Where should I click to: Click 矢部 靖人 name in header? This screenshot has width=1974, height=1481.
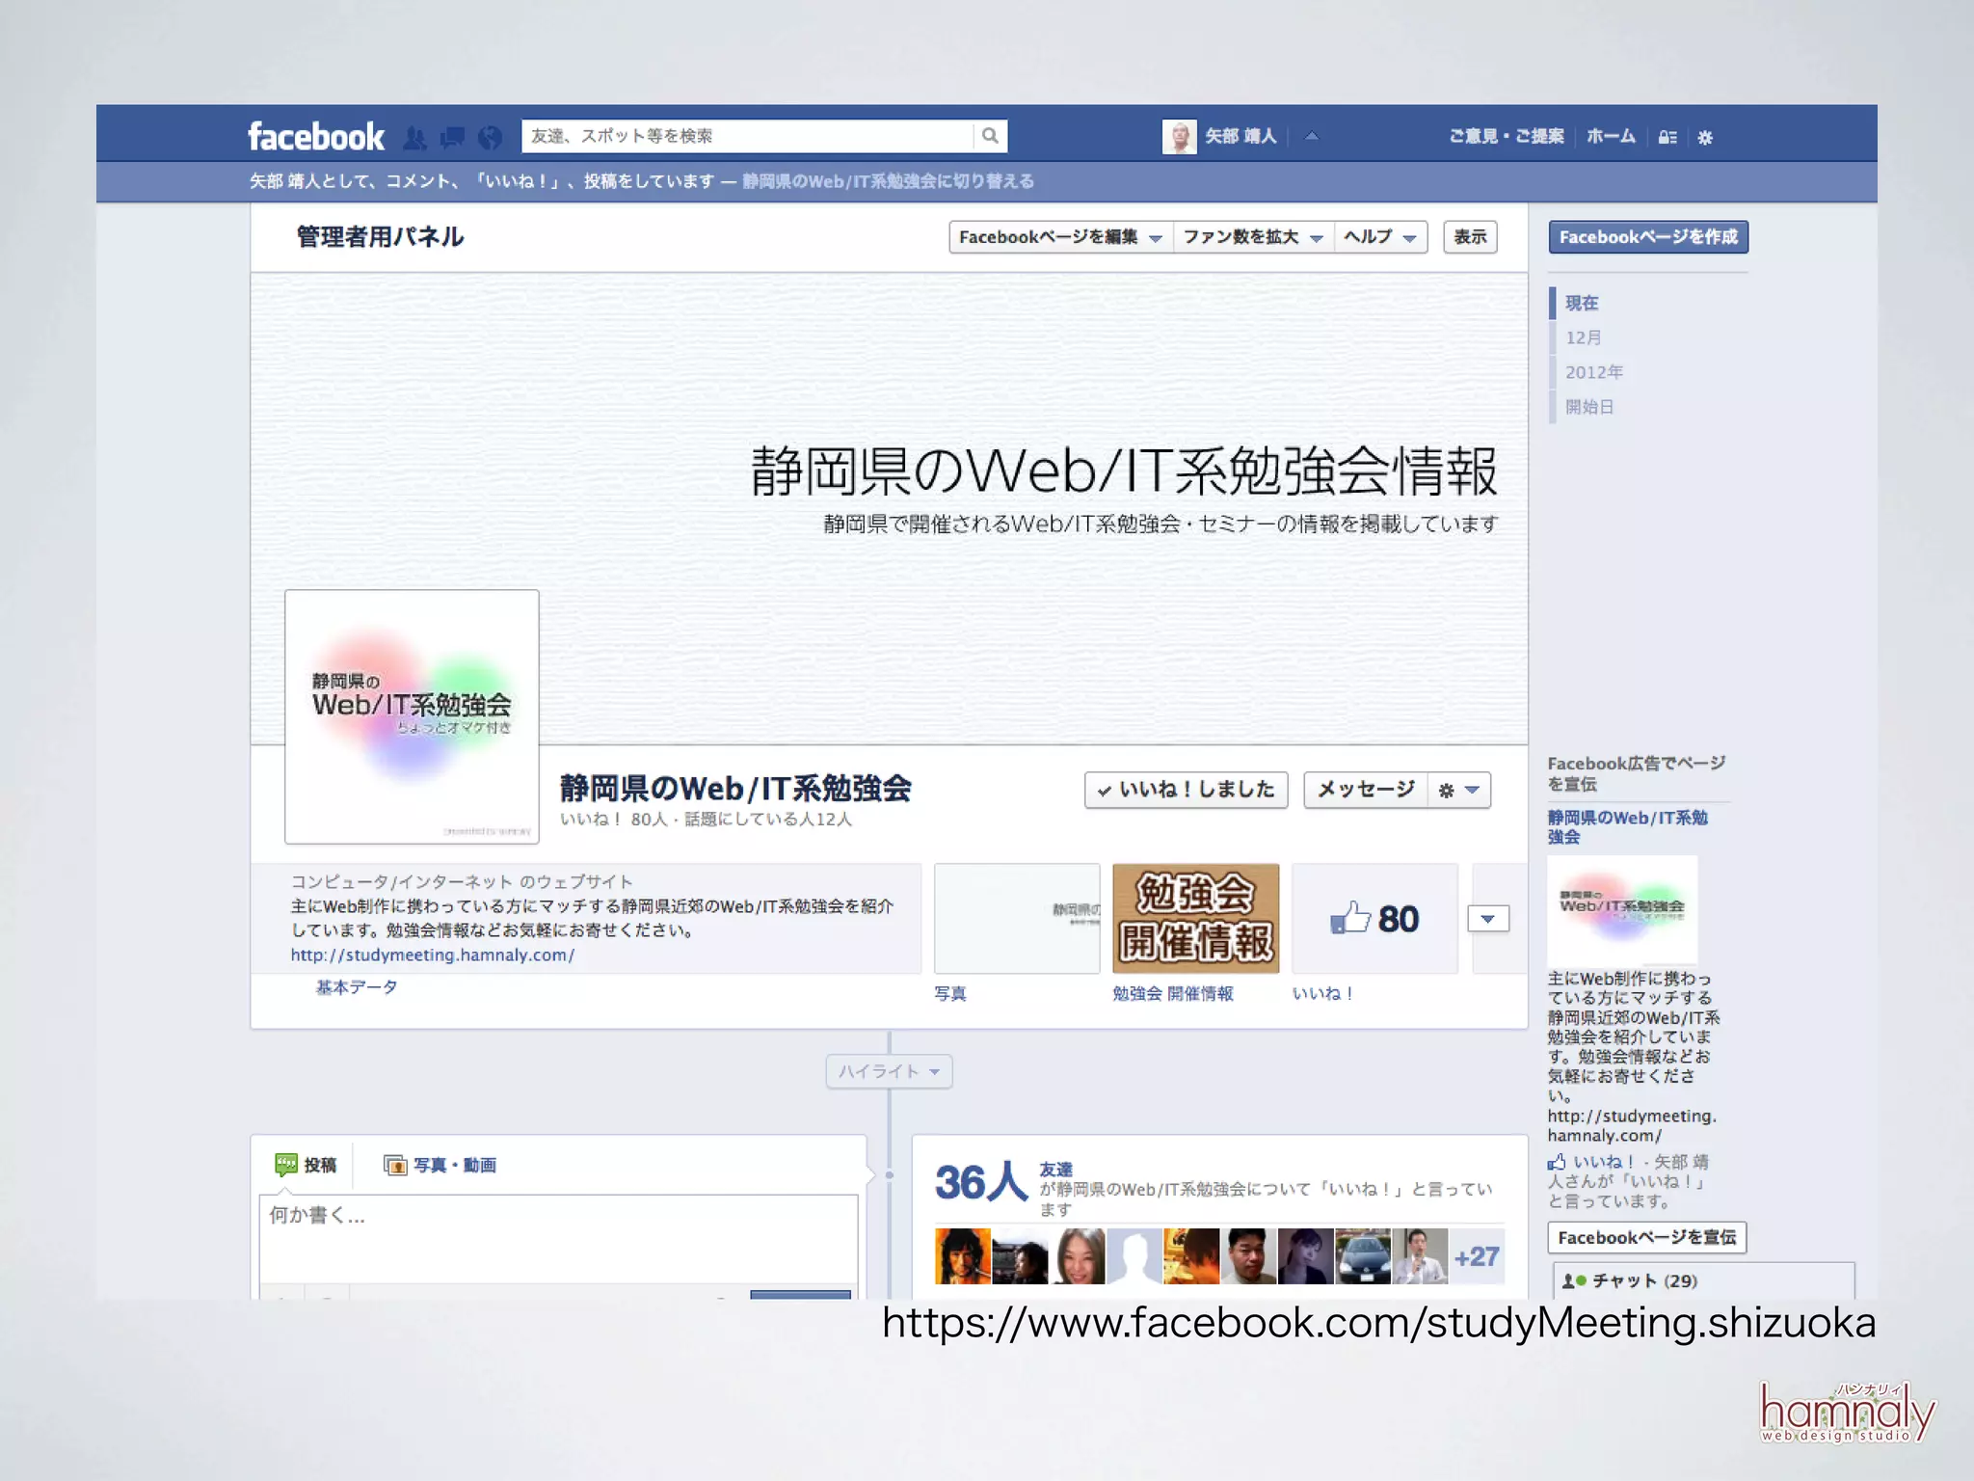(x=1240, y=137)
